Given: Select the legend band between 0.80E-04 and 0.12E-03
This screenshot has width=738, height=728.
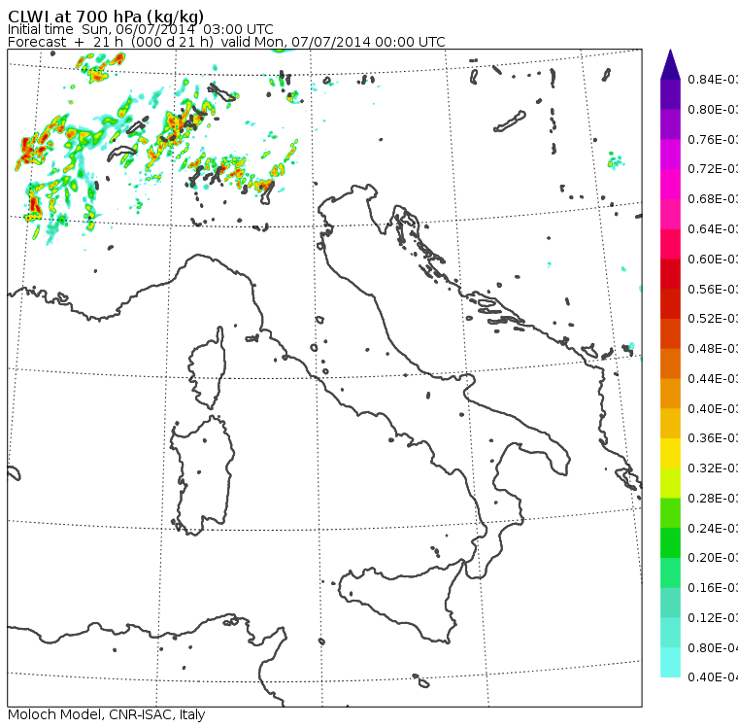Looking at the screenshot, I should pyautogui.click(x=670, y=633).
